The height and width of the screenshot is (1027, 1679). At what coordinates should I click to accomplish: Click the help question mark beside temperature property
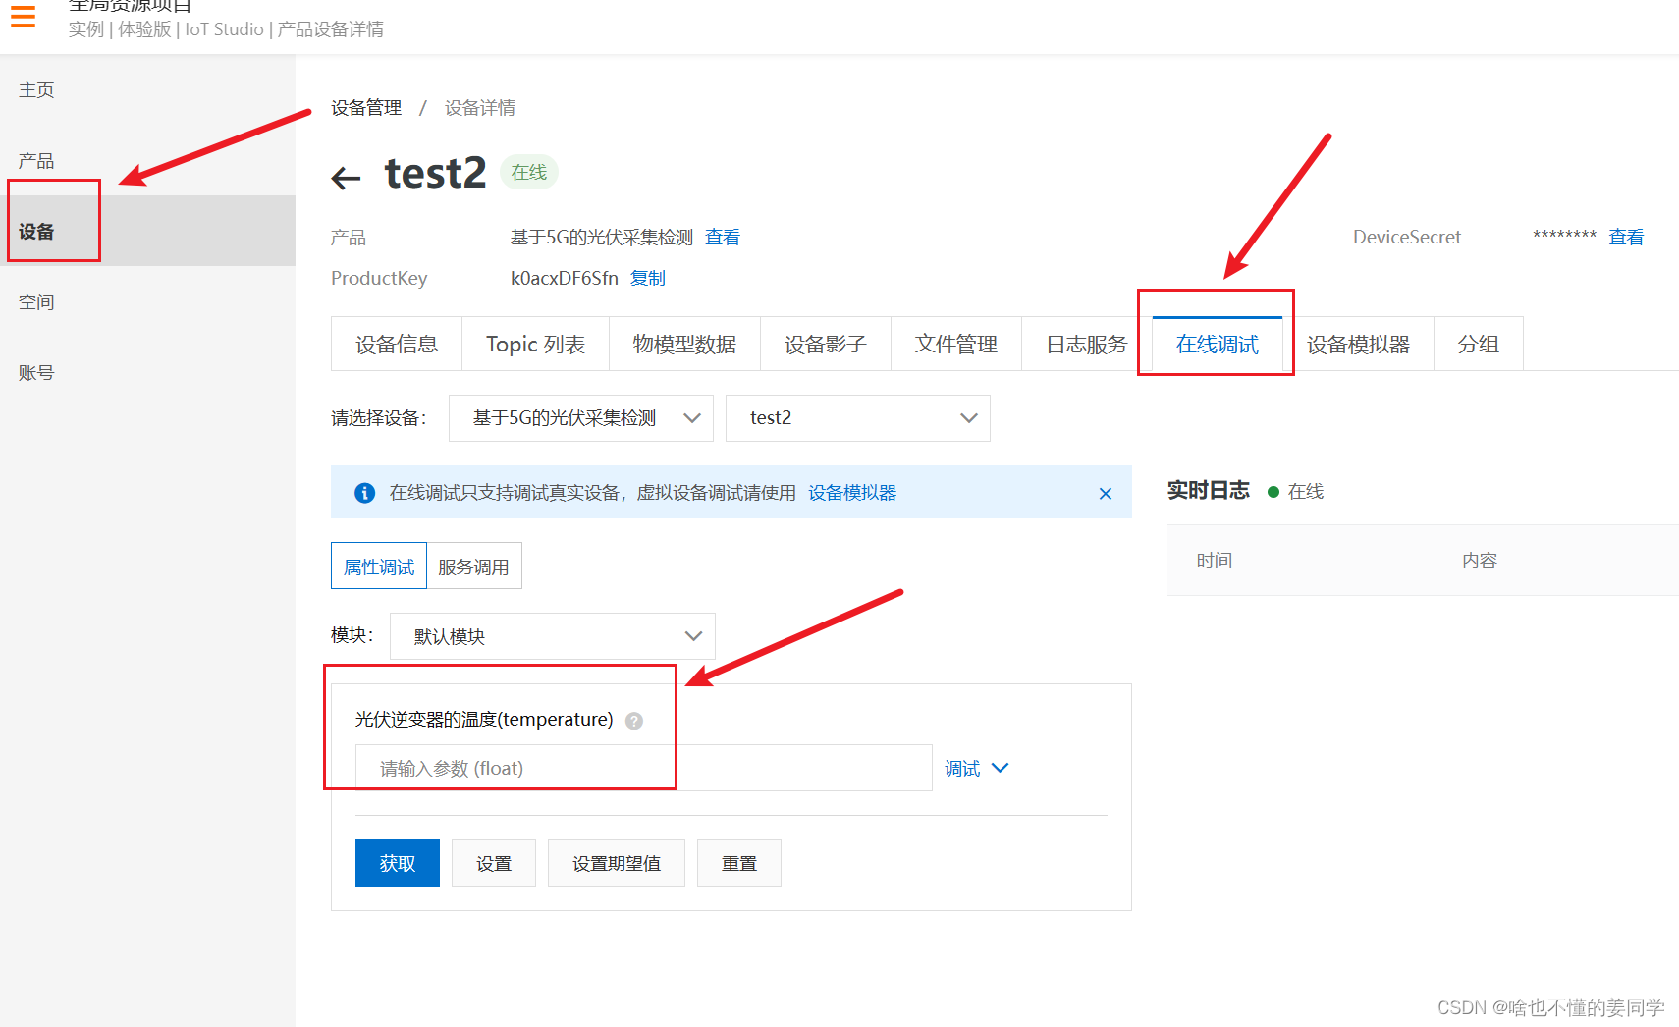coord(634,720)
